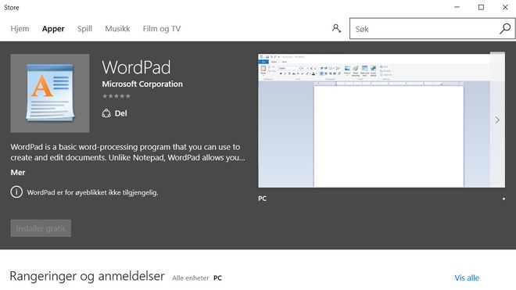The image size is (516, 290).
Task: Maximize the Store window
Action: point(481,7)
